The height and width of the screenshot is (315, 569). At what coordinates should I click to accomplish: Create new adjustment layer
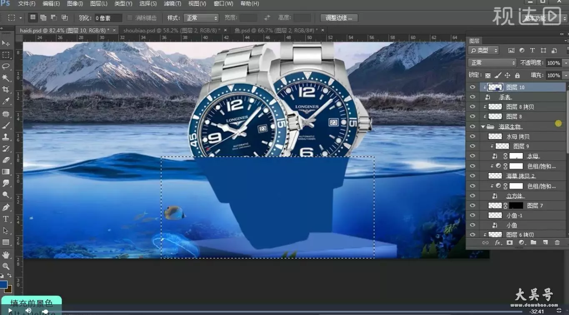click(522, 243)
